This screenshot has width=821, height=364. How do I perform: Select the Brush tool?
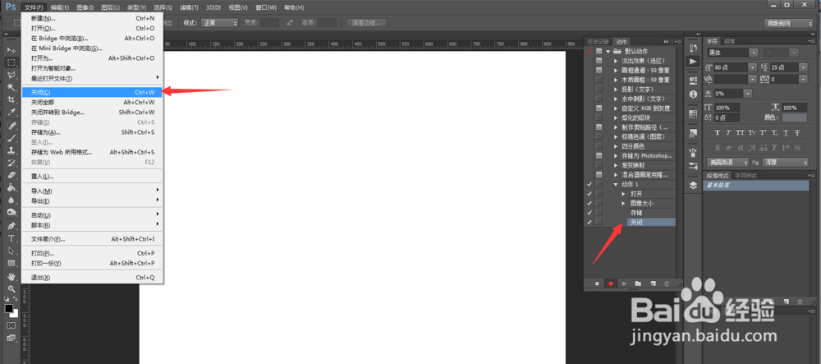point(11,138)
